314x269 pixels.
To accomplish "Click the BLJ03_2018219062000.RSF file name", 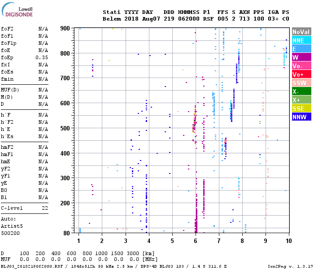I will 32,266.
